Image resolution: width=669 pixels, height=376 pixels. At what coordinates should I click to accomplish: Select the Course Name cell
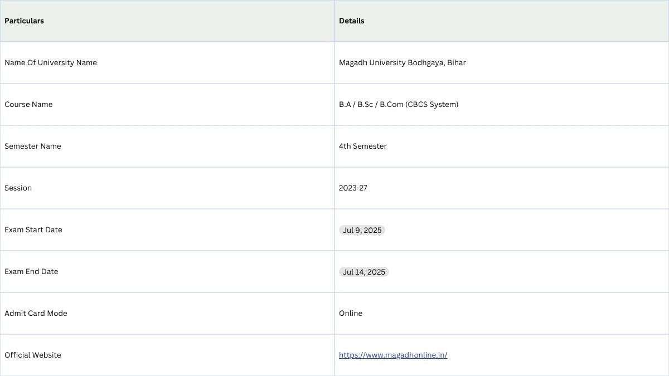pos(167,104)
